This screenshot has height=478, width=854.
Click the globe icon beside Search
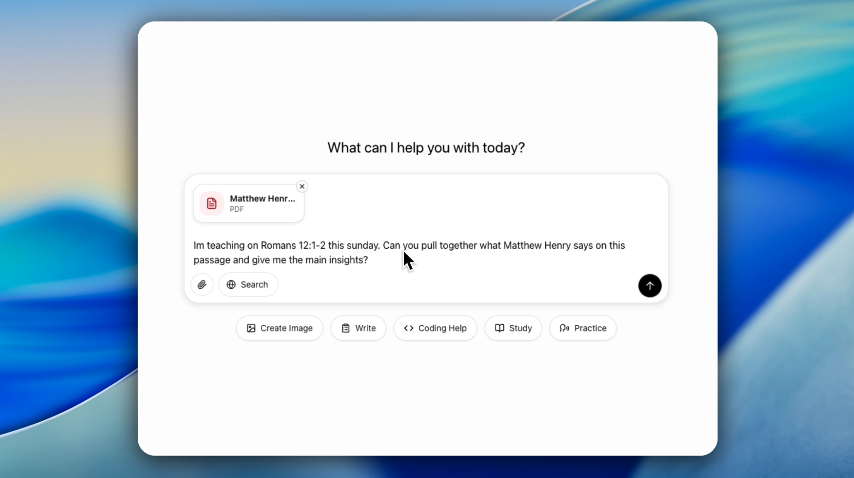pos(231,285)
